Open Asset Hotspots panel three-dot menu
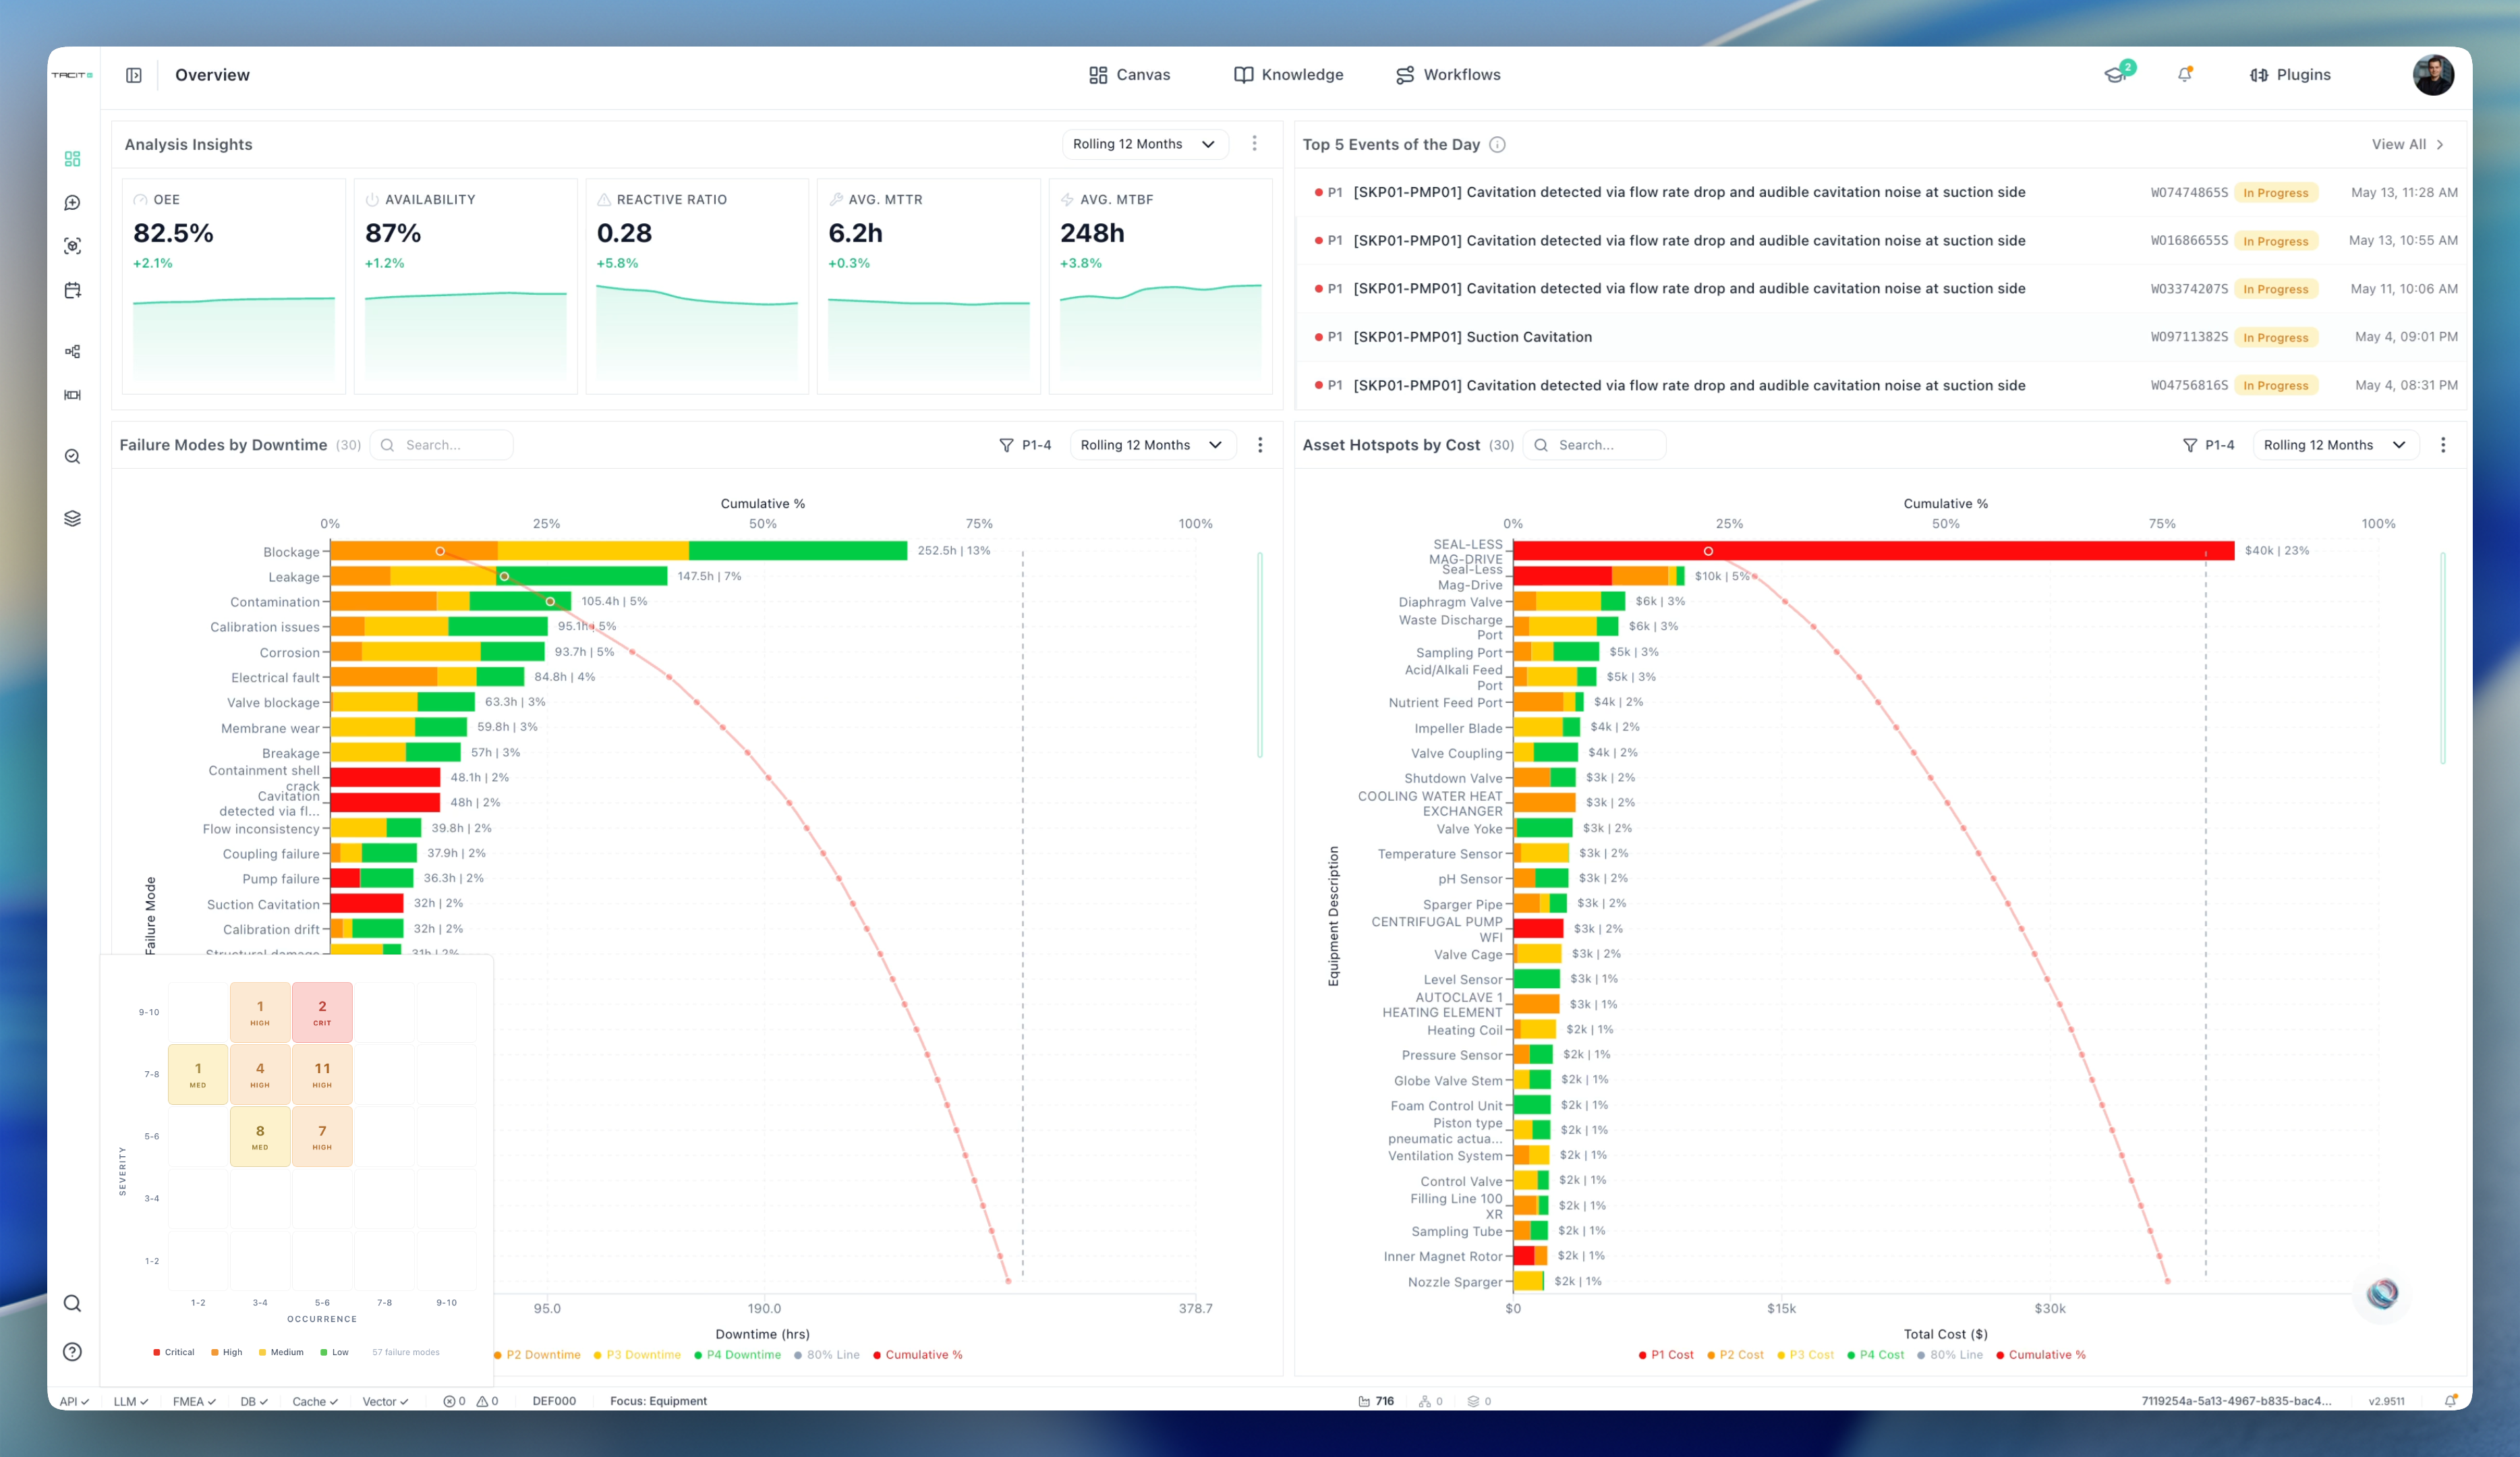 click(2443, 445)
